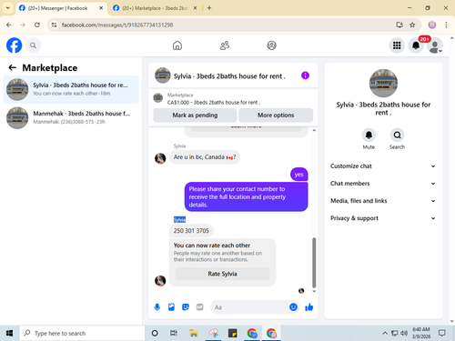The height and width of the screenshot is (341, 455).
Task: Open Windows notification center icon
Action: (x=442, y=334)
